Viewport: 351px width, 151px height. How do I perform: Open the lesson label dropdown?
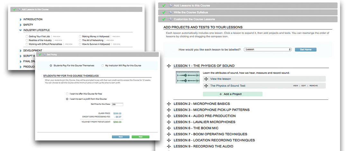[x=267, y=50]
